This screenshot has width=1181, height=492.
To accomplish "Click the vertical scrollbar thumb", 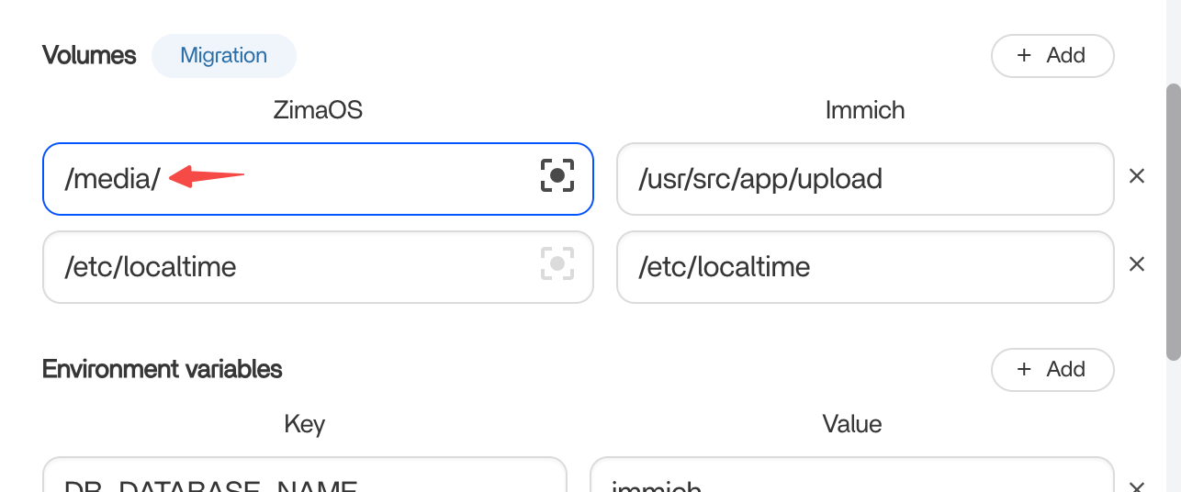I will tap(1173, 222).
